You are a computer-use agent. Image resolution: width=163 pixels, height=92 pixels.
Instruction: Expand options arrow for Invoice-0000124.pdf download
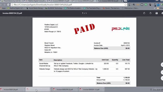coord(24,89)
